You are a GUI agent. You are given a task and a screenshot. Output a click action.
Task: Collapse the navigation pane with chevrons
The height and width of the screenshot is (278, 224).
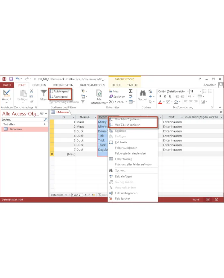[x=46, y=113]
